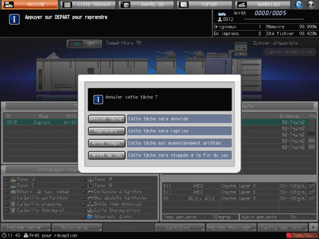Image resolution: width=319 pixels, height=239 pixels.
Task: Click the 0000/0005 job counter
Action: (270, 13)
